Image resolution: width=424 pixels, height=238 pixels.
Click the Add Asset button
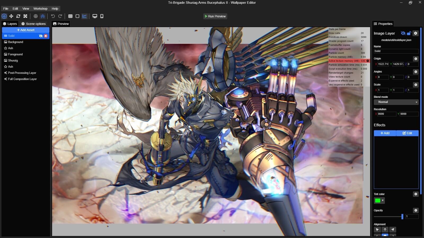(x=26, y=30)
